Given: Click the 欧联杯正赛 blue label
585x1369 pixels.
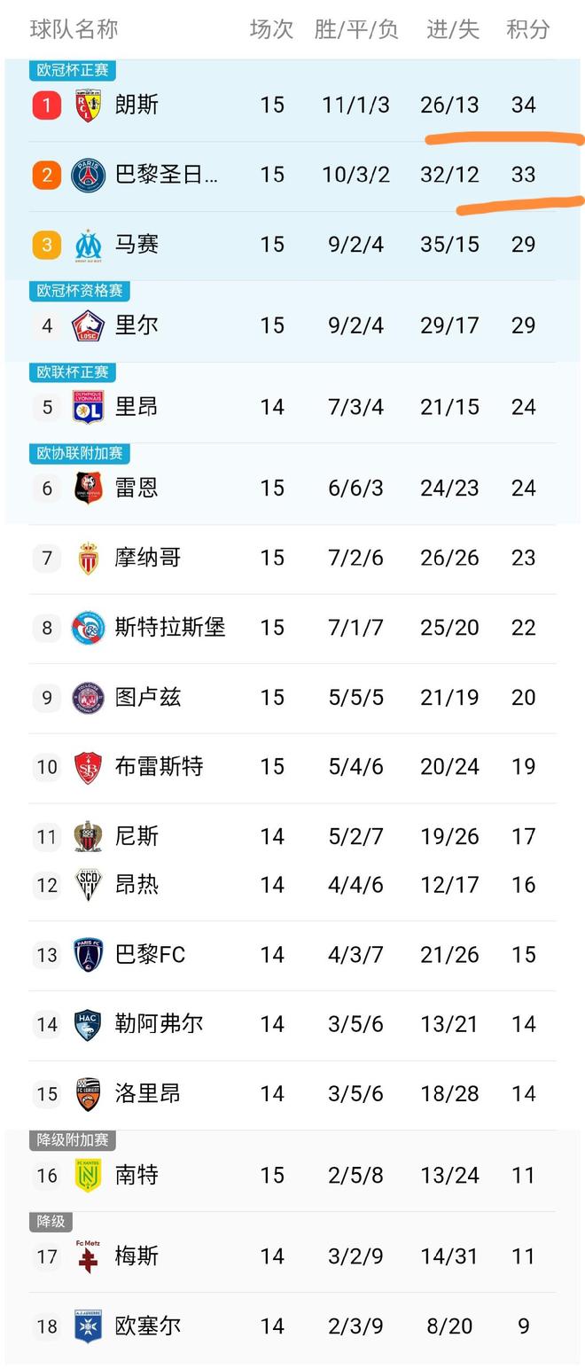Looking at the screenshot, I should point(72,372).
